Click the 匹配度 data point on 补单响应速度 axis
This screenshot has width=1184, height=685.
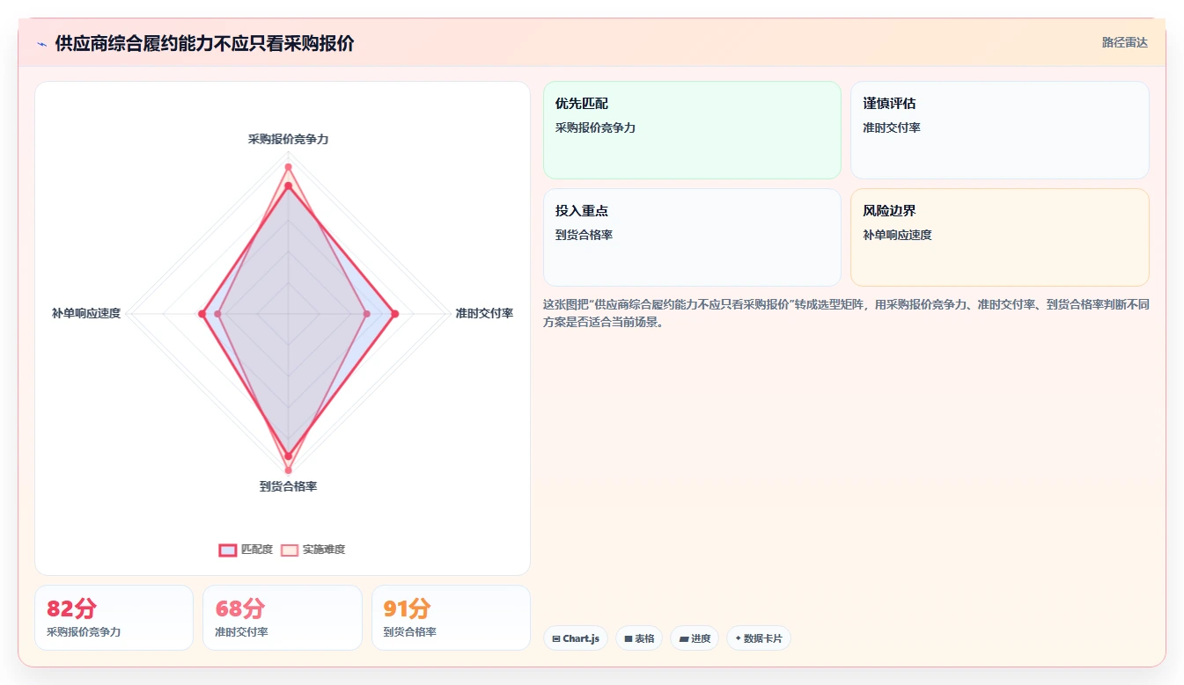(x=202, y=314)
